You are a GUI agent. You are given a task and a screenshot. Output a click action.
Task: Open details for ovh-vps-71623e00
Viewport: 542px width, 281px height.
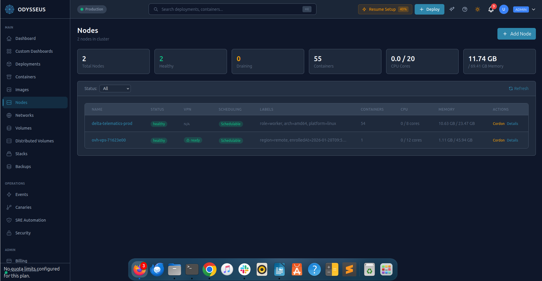tap(513, 140)
